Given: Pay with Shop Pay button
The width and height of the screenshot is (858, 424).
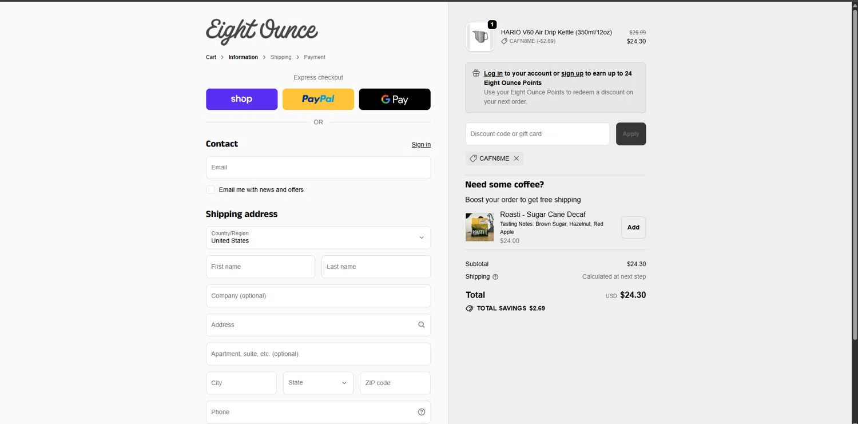Looking at the screenshot, I should click(x=241, y=99).
